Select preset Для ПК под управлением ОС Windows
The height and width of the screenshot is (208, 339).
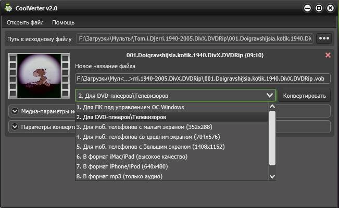[x=171, y=107]
